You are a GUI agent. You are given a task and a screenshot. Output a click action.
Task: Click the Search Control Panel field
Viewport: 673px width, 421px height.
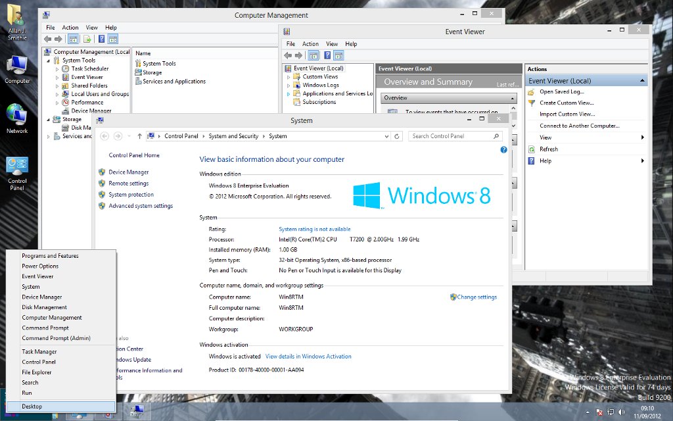(455, 136)
